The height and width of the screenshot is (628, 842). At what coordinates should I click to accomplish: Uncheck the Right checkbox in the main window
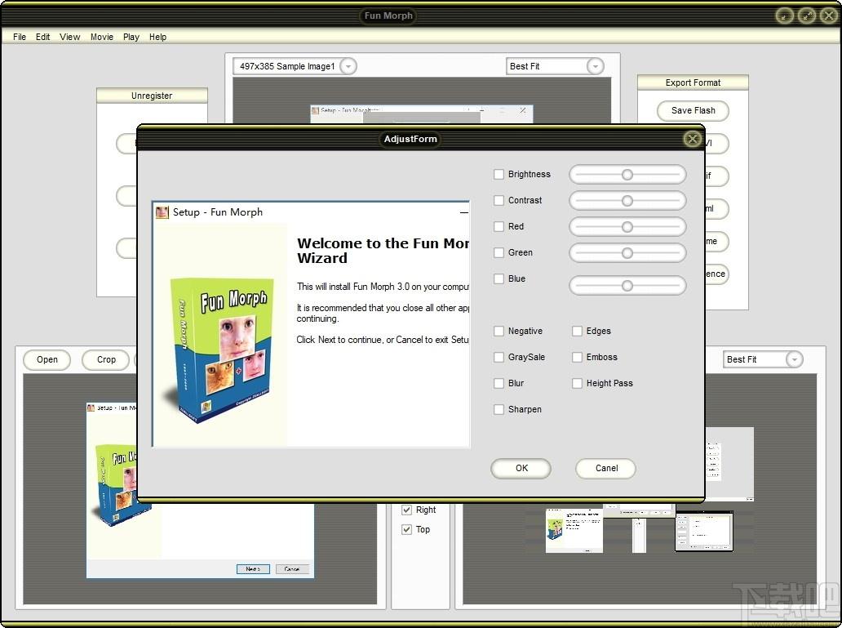click(x=406, y=510)
